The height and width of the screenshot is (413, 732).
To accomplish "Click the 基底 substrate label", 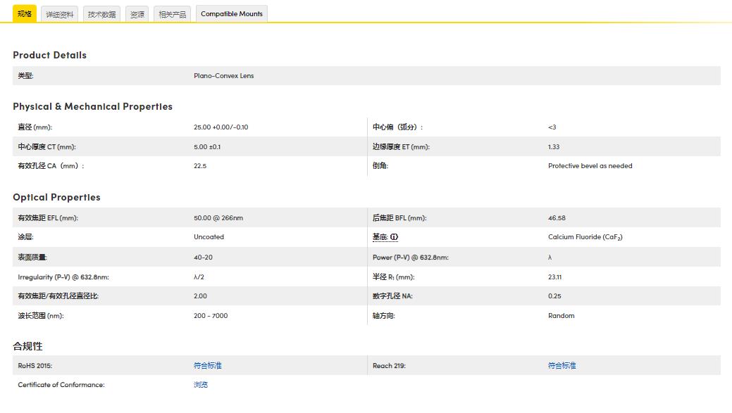I will [380, 237].
